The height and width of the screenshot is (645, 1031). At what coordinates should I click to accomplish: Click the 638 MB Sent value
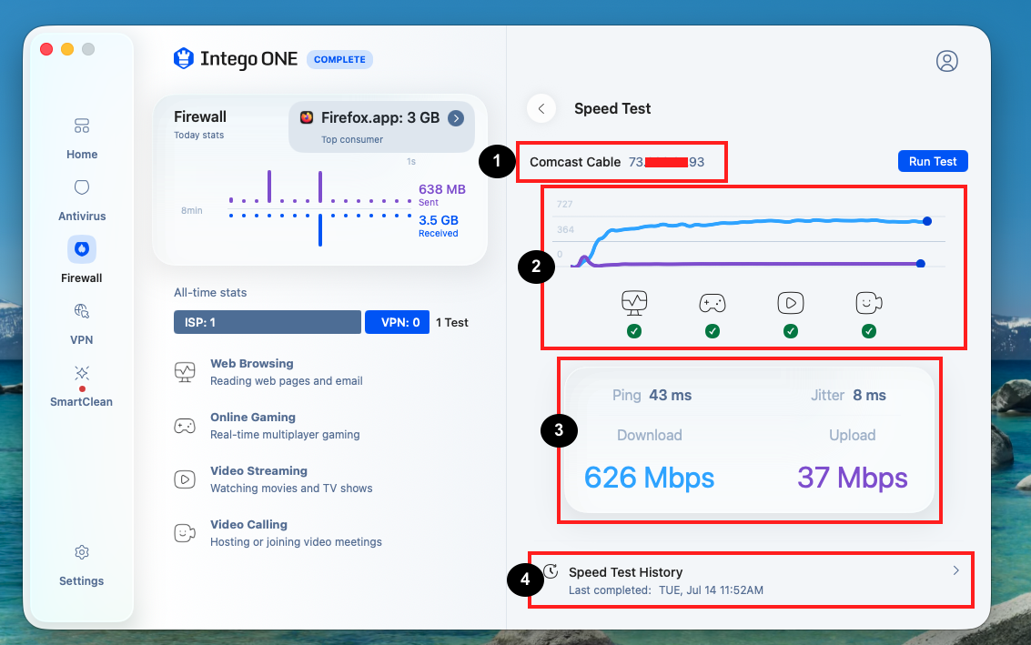point(442,189)
